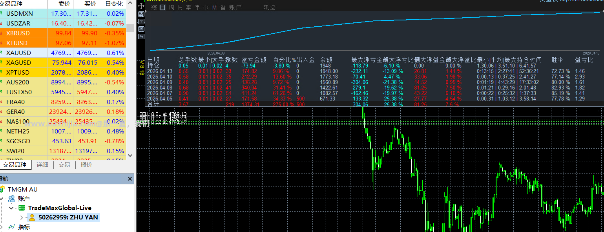Expand the 50262959: ZHU YAN account node

(22, 217)
